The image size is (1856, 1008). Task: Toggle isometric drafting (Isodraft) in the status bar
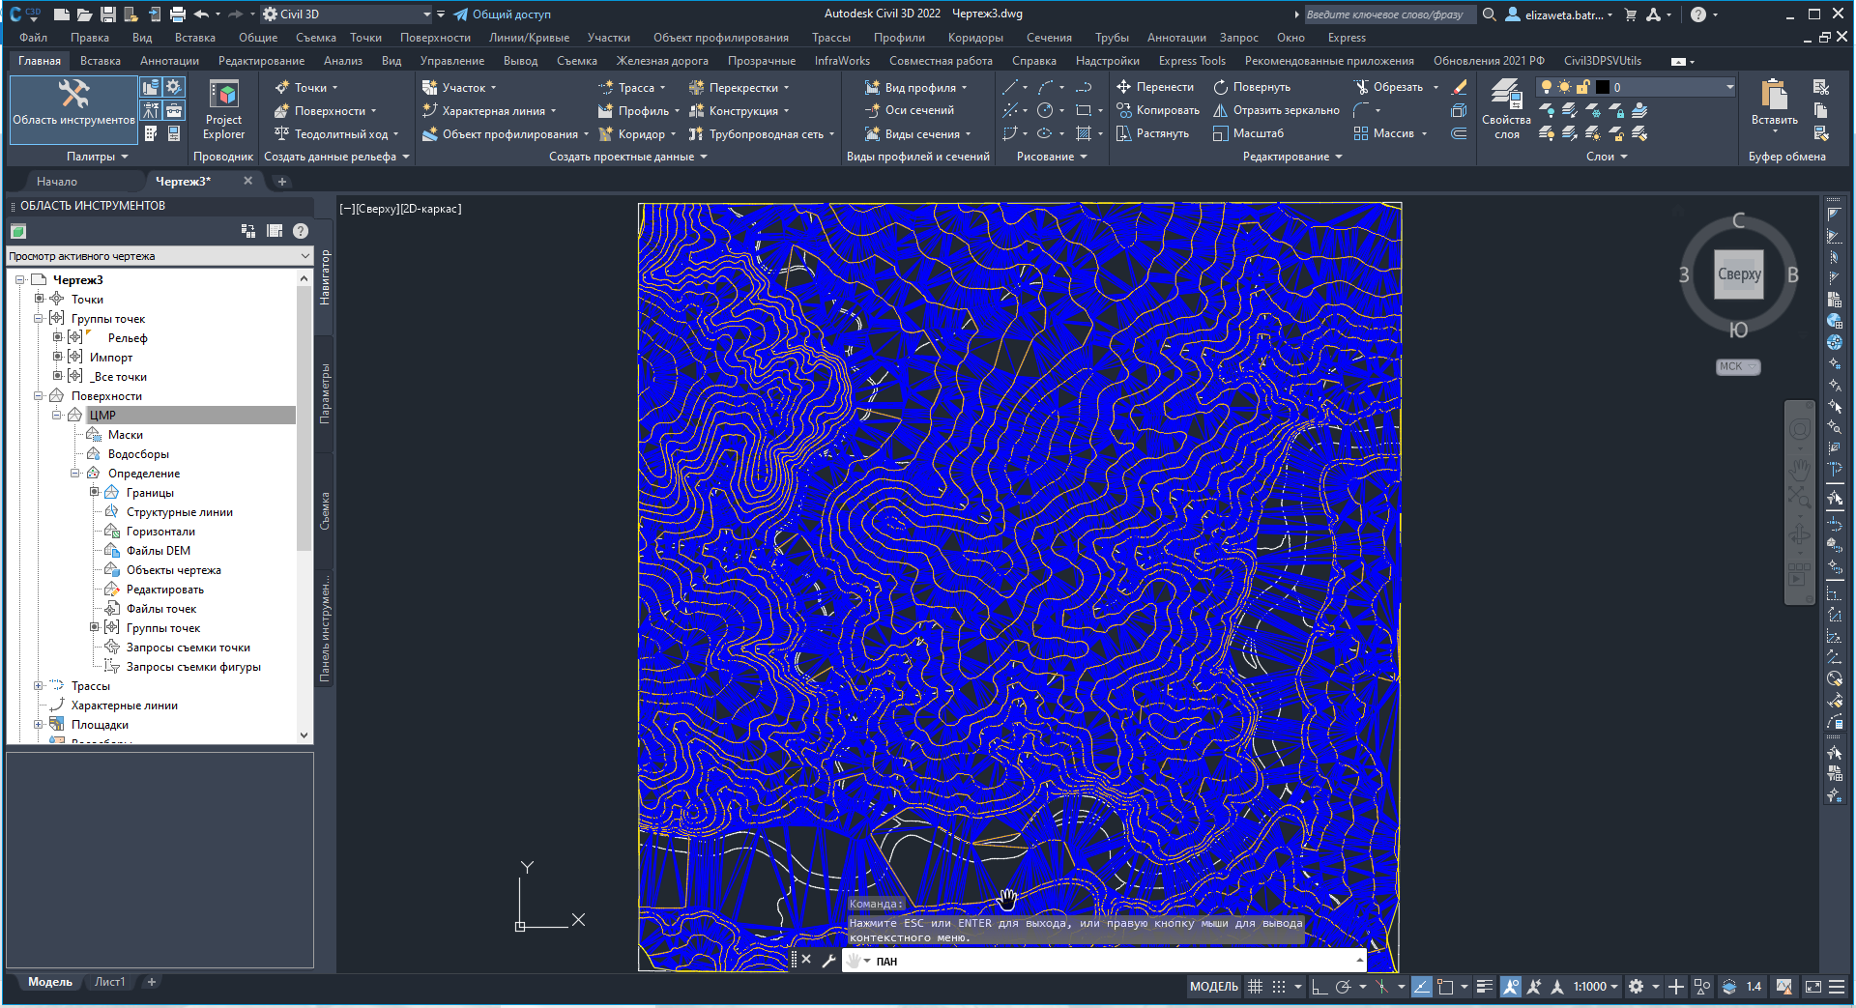[1382, 987]
